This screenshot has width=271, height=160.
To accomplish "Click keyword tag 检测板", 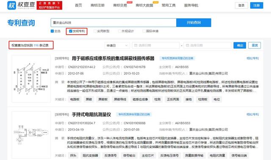I will coord(202,99).
